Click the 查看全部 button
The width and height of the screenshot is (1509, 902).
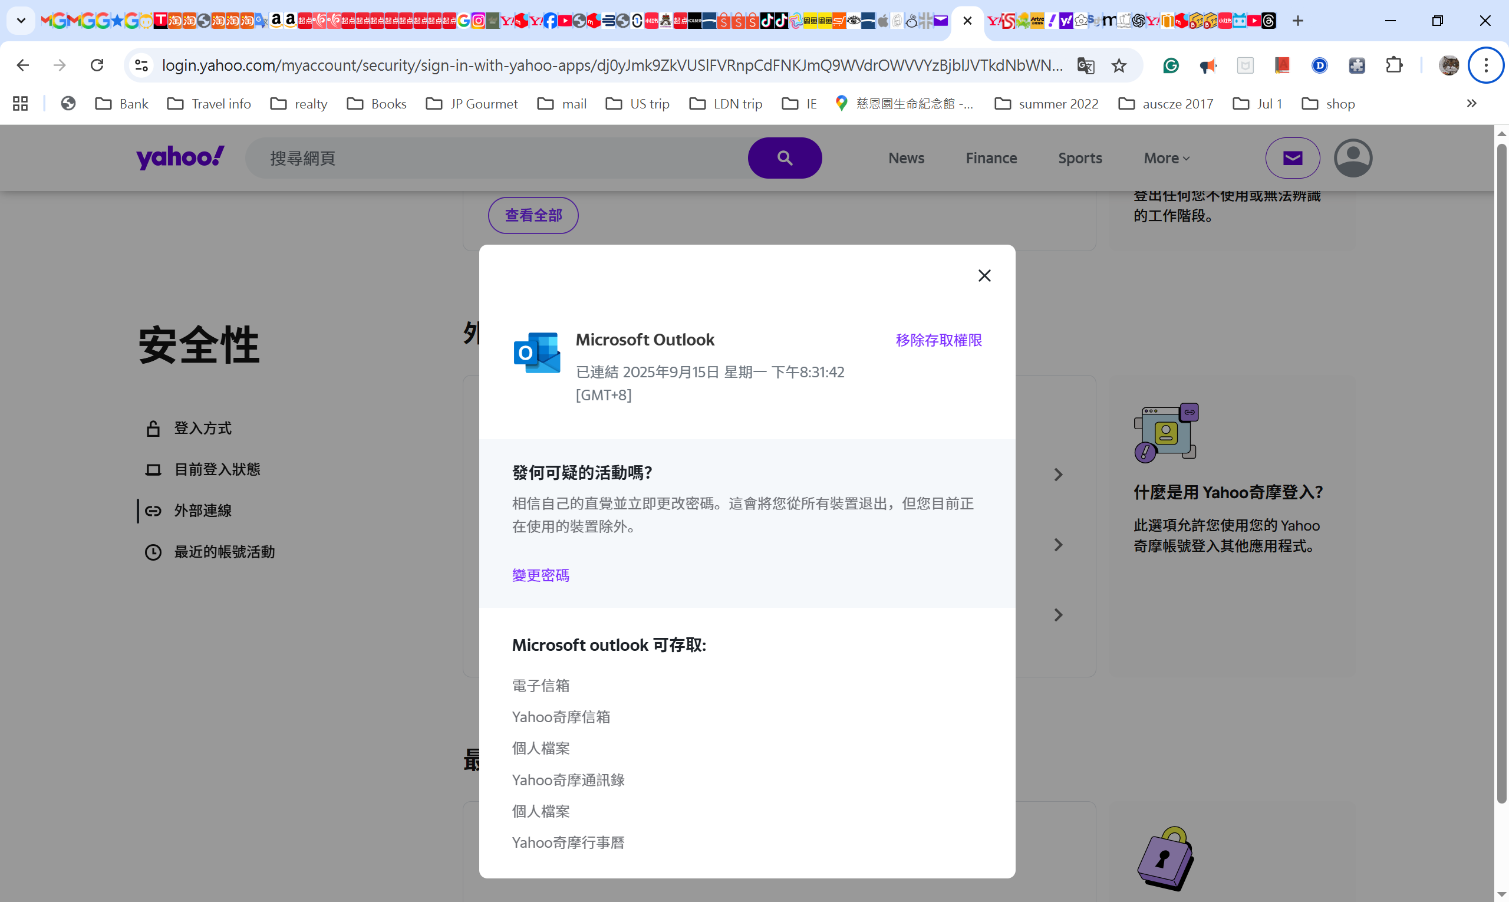coord(533,215)
